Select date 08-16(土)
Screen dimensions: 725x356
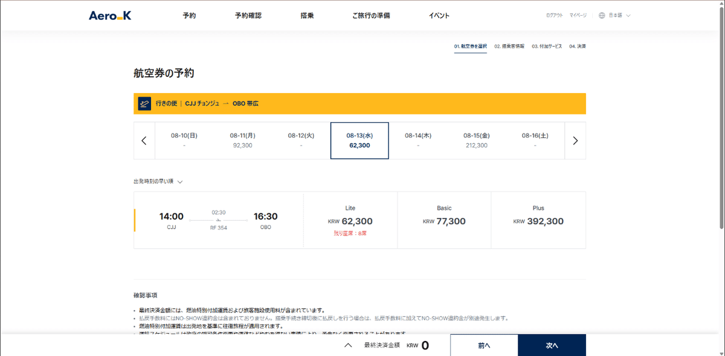tap(535, 140)
